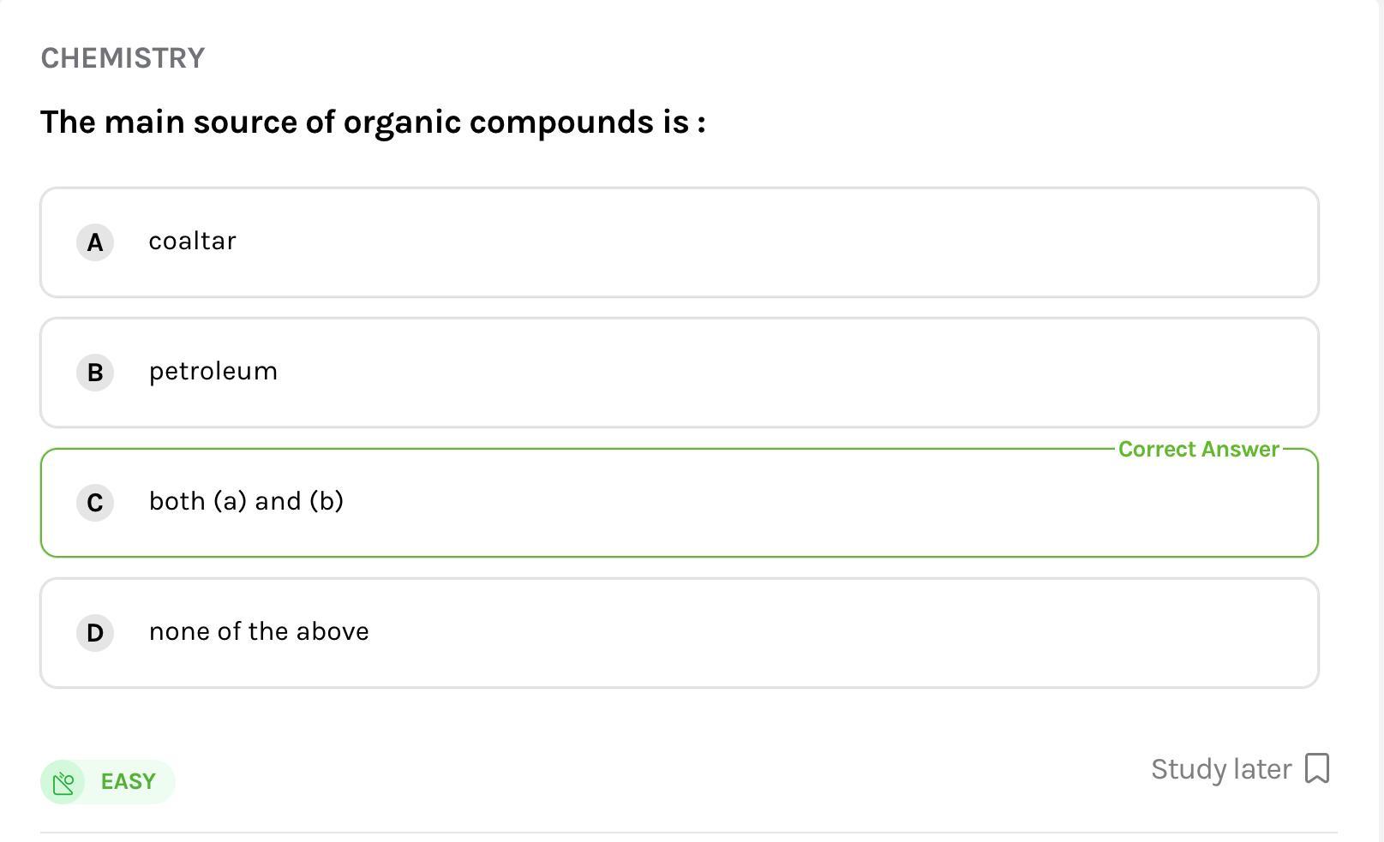
Task: Click the EASY difficulty label
Action: pos(128,782)
